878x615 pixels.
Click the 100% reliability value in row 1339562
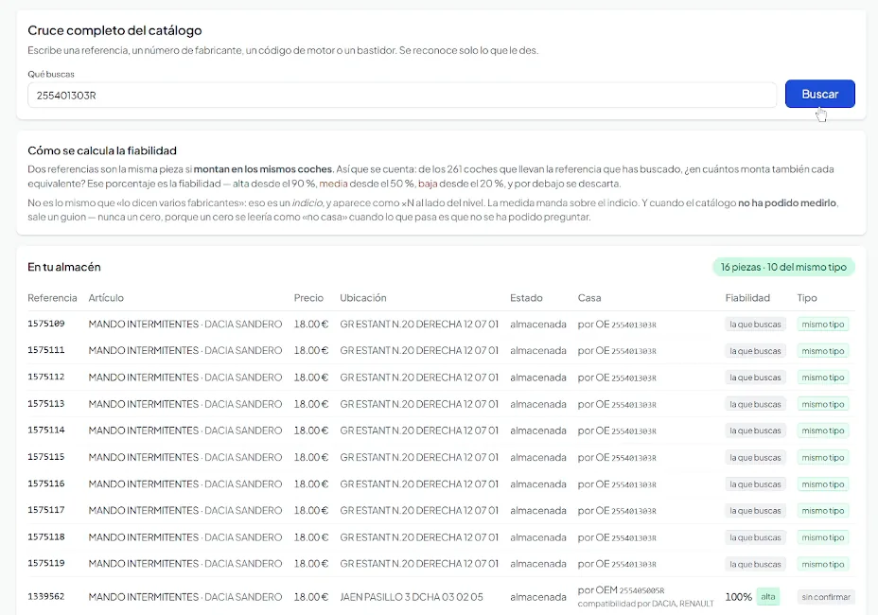point(739,597)
